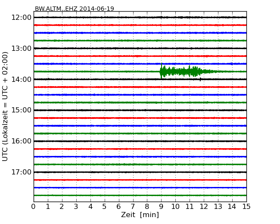Click the 15:00 y-axis tick label

click(x=21, y=110)
